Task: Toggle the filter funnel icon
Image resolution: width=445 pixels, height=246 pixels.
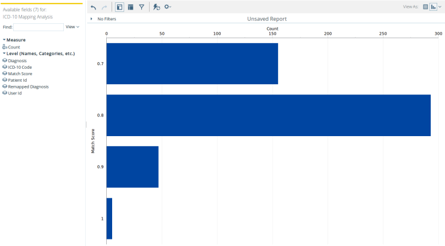Action: click(141, 7)
